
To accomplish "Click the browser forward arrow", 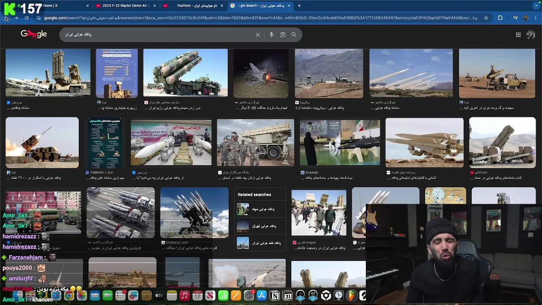I will 16,18.
